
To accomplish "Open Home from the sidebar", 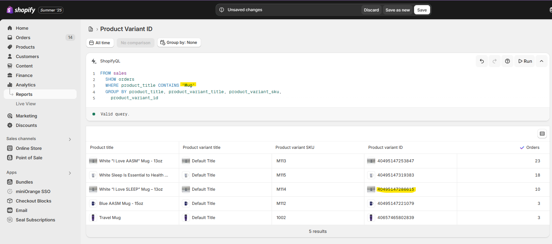I will point(22,28).
